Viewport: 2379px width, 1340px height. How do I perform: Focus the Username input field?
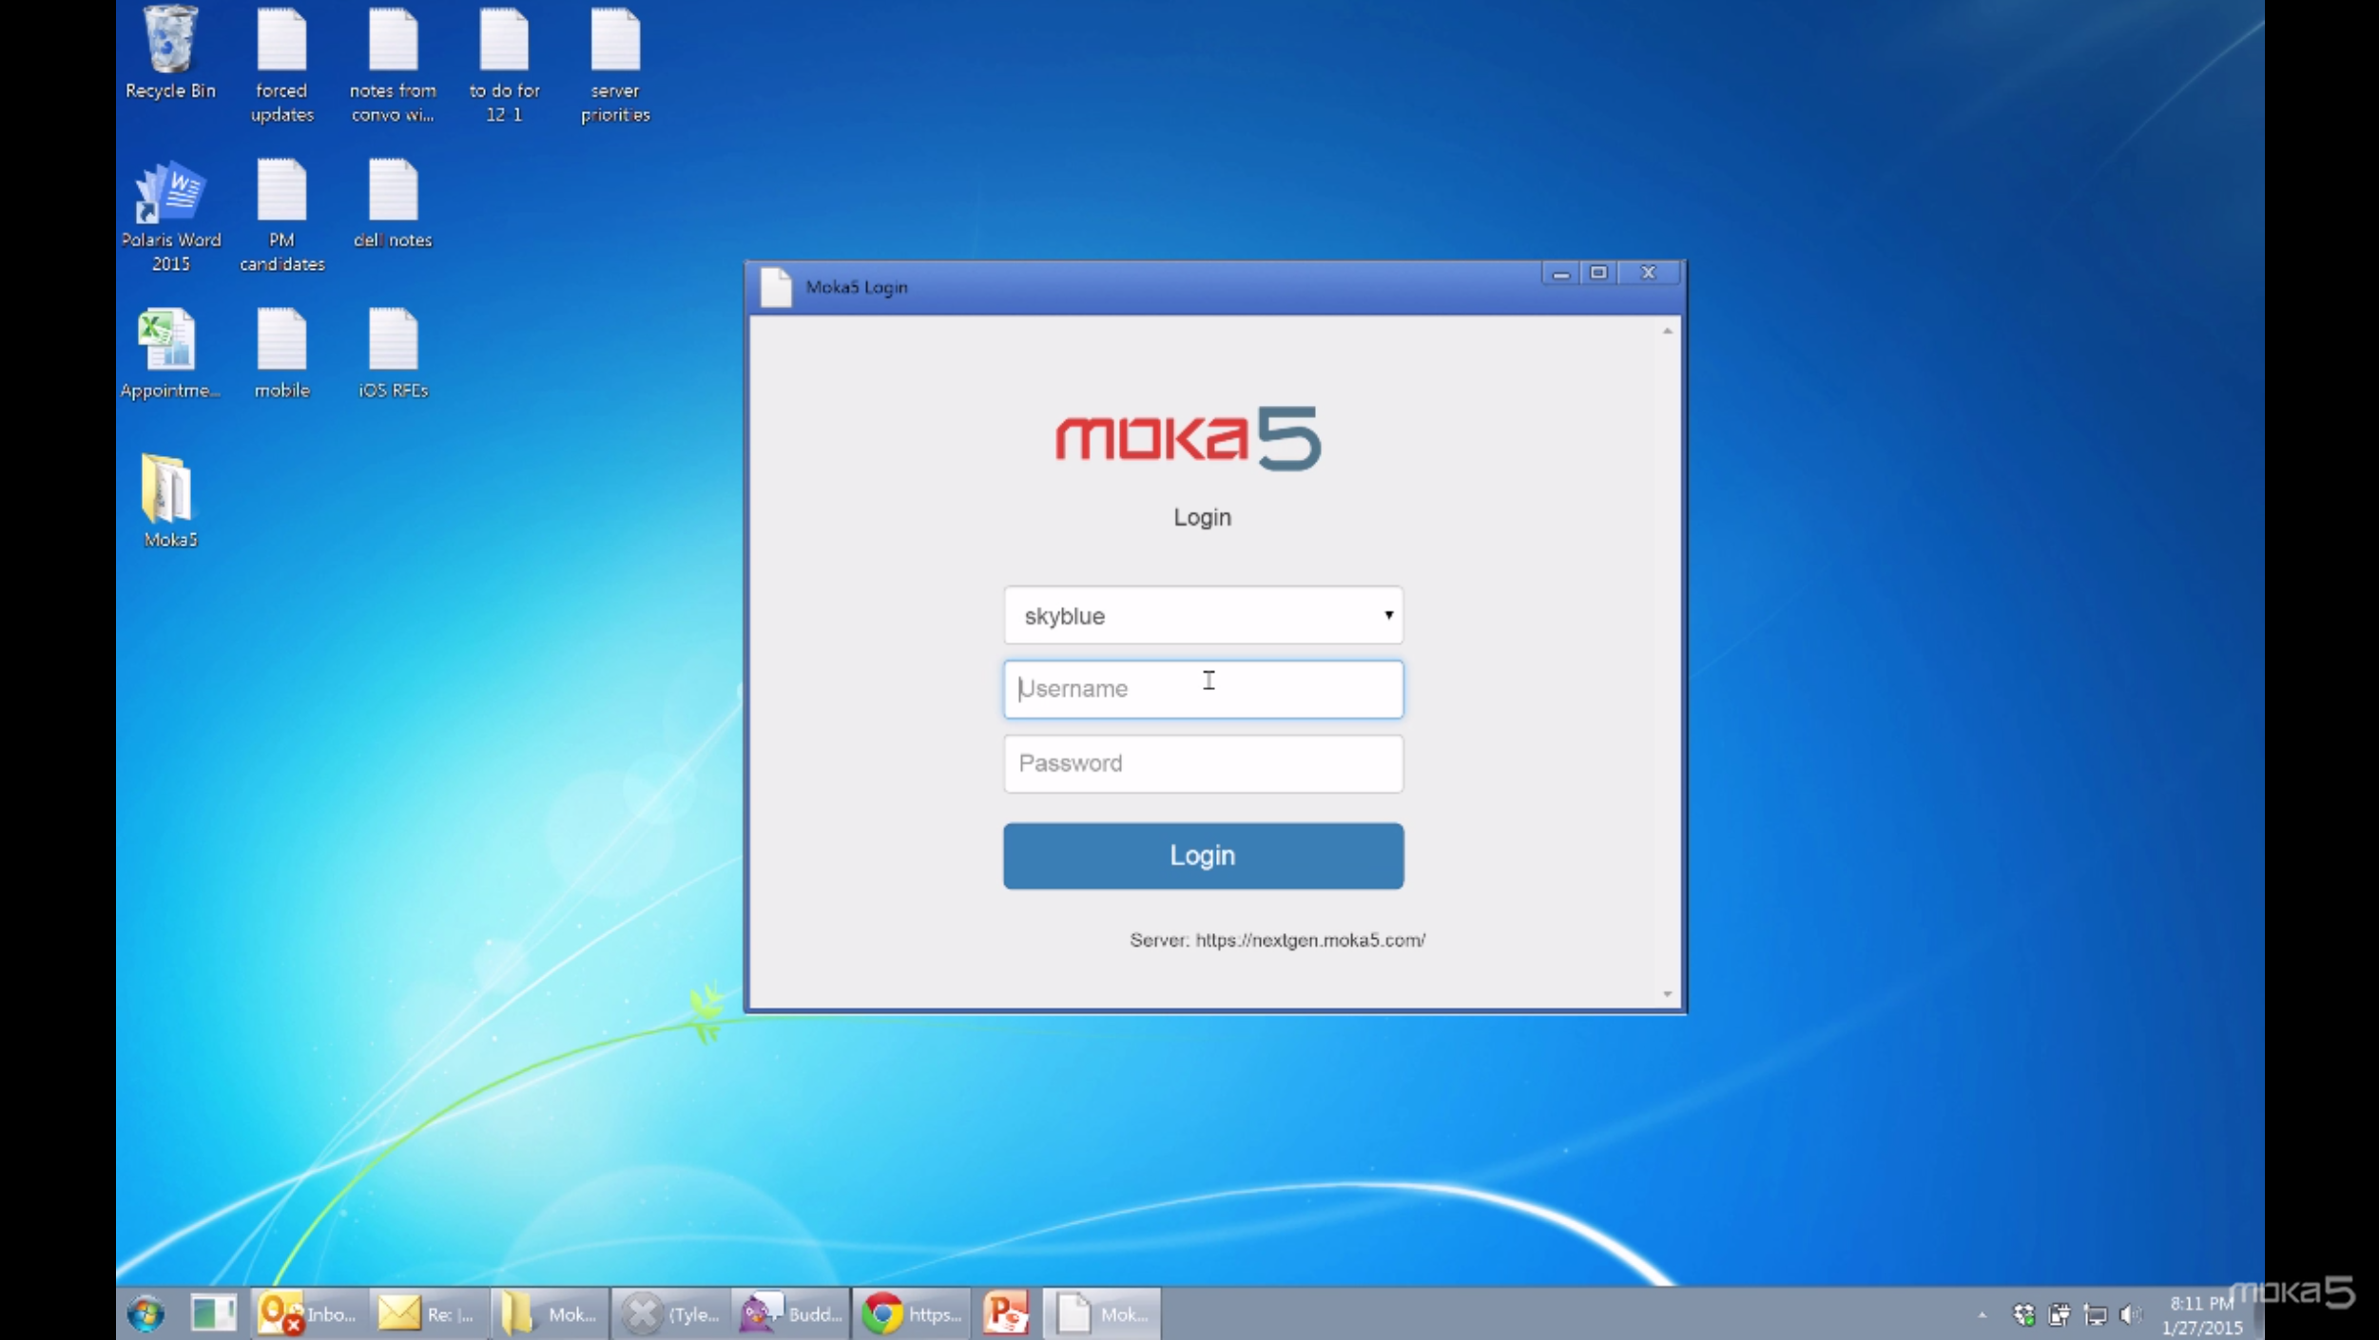(1203, 689)
